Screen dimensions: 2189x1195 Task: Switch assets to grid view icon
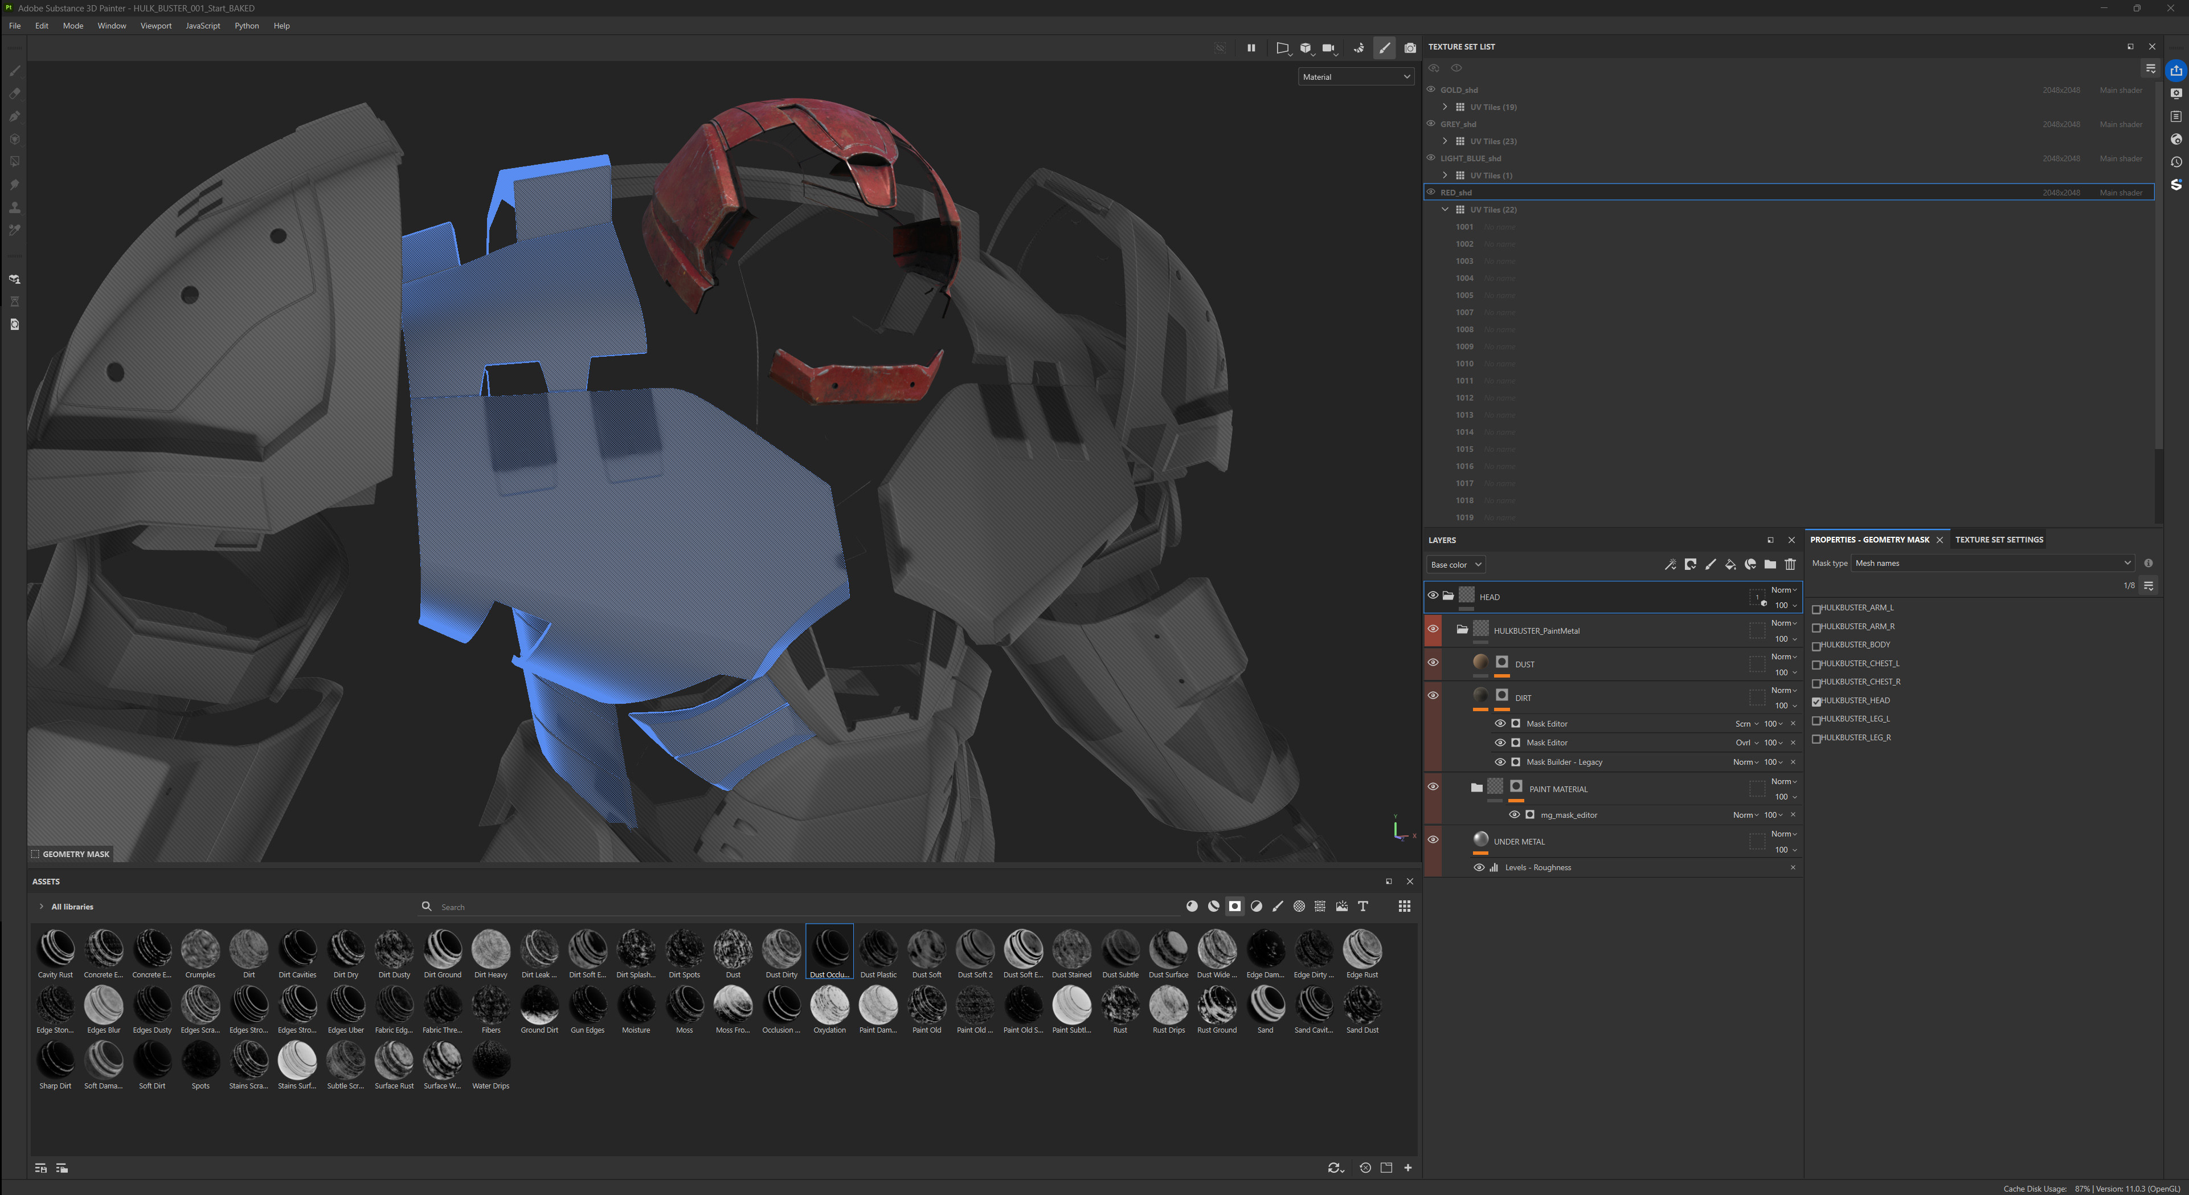1404,907
